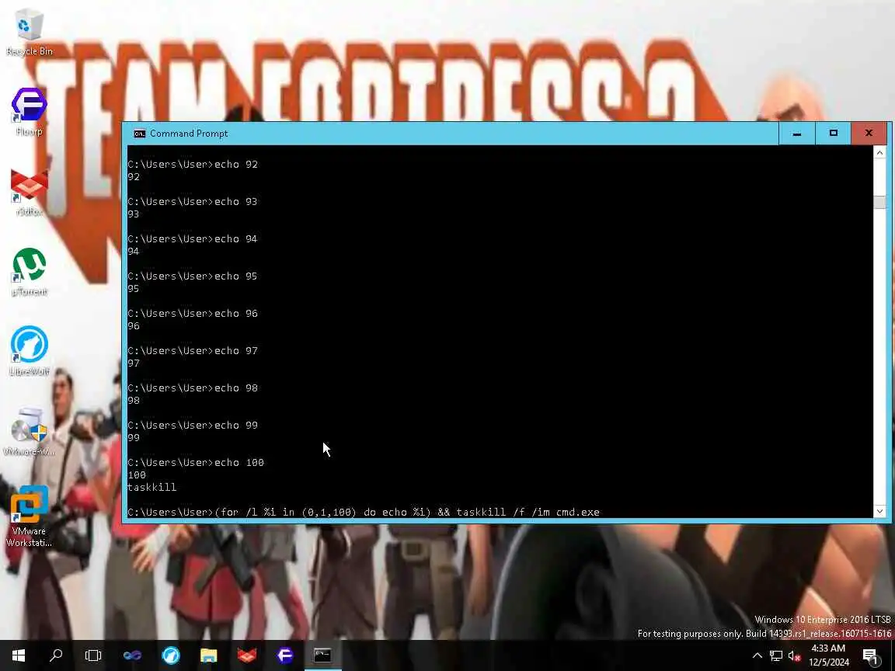Click the 'echo 100' command line
The image size is (895, 671).
196,463
